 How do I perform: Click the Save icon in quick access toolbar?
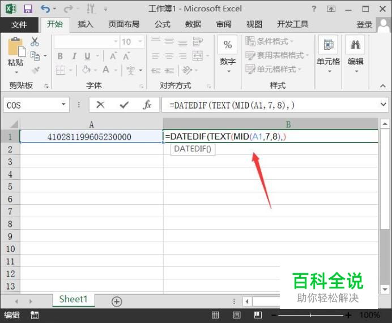point(28,9)
